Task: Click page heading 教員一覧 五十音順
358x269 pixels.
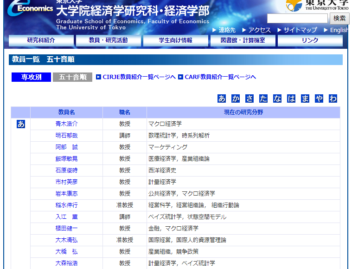Action: coord(43,59)
